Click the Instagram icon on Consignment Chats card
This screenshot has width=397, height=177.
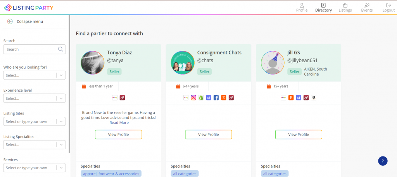pos(193,98)
